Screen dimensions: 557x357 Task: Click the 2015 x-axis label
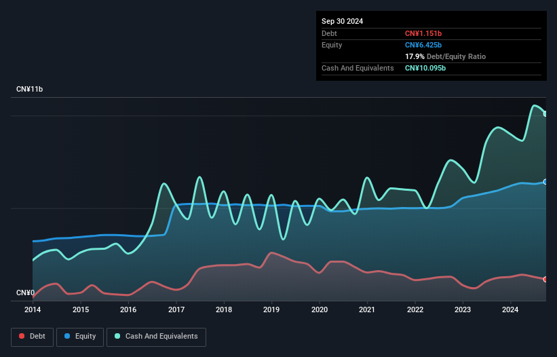tap(81, 309)
